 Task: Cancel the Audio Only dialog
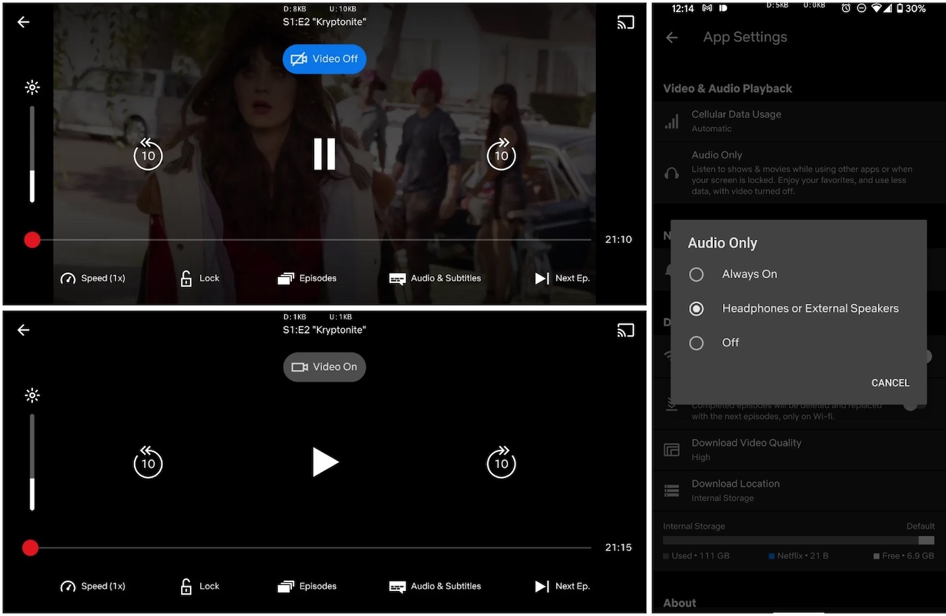click(x=890, y=382)
